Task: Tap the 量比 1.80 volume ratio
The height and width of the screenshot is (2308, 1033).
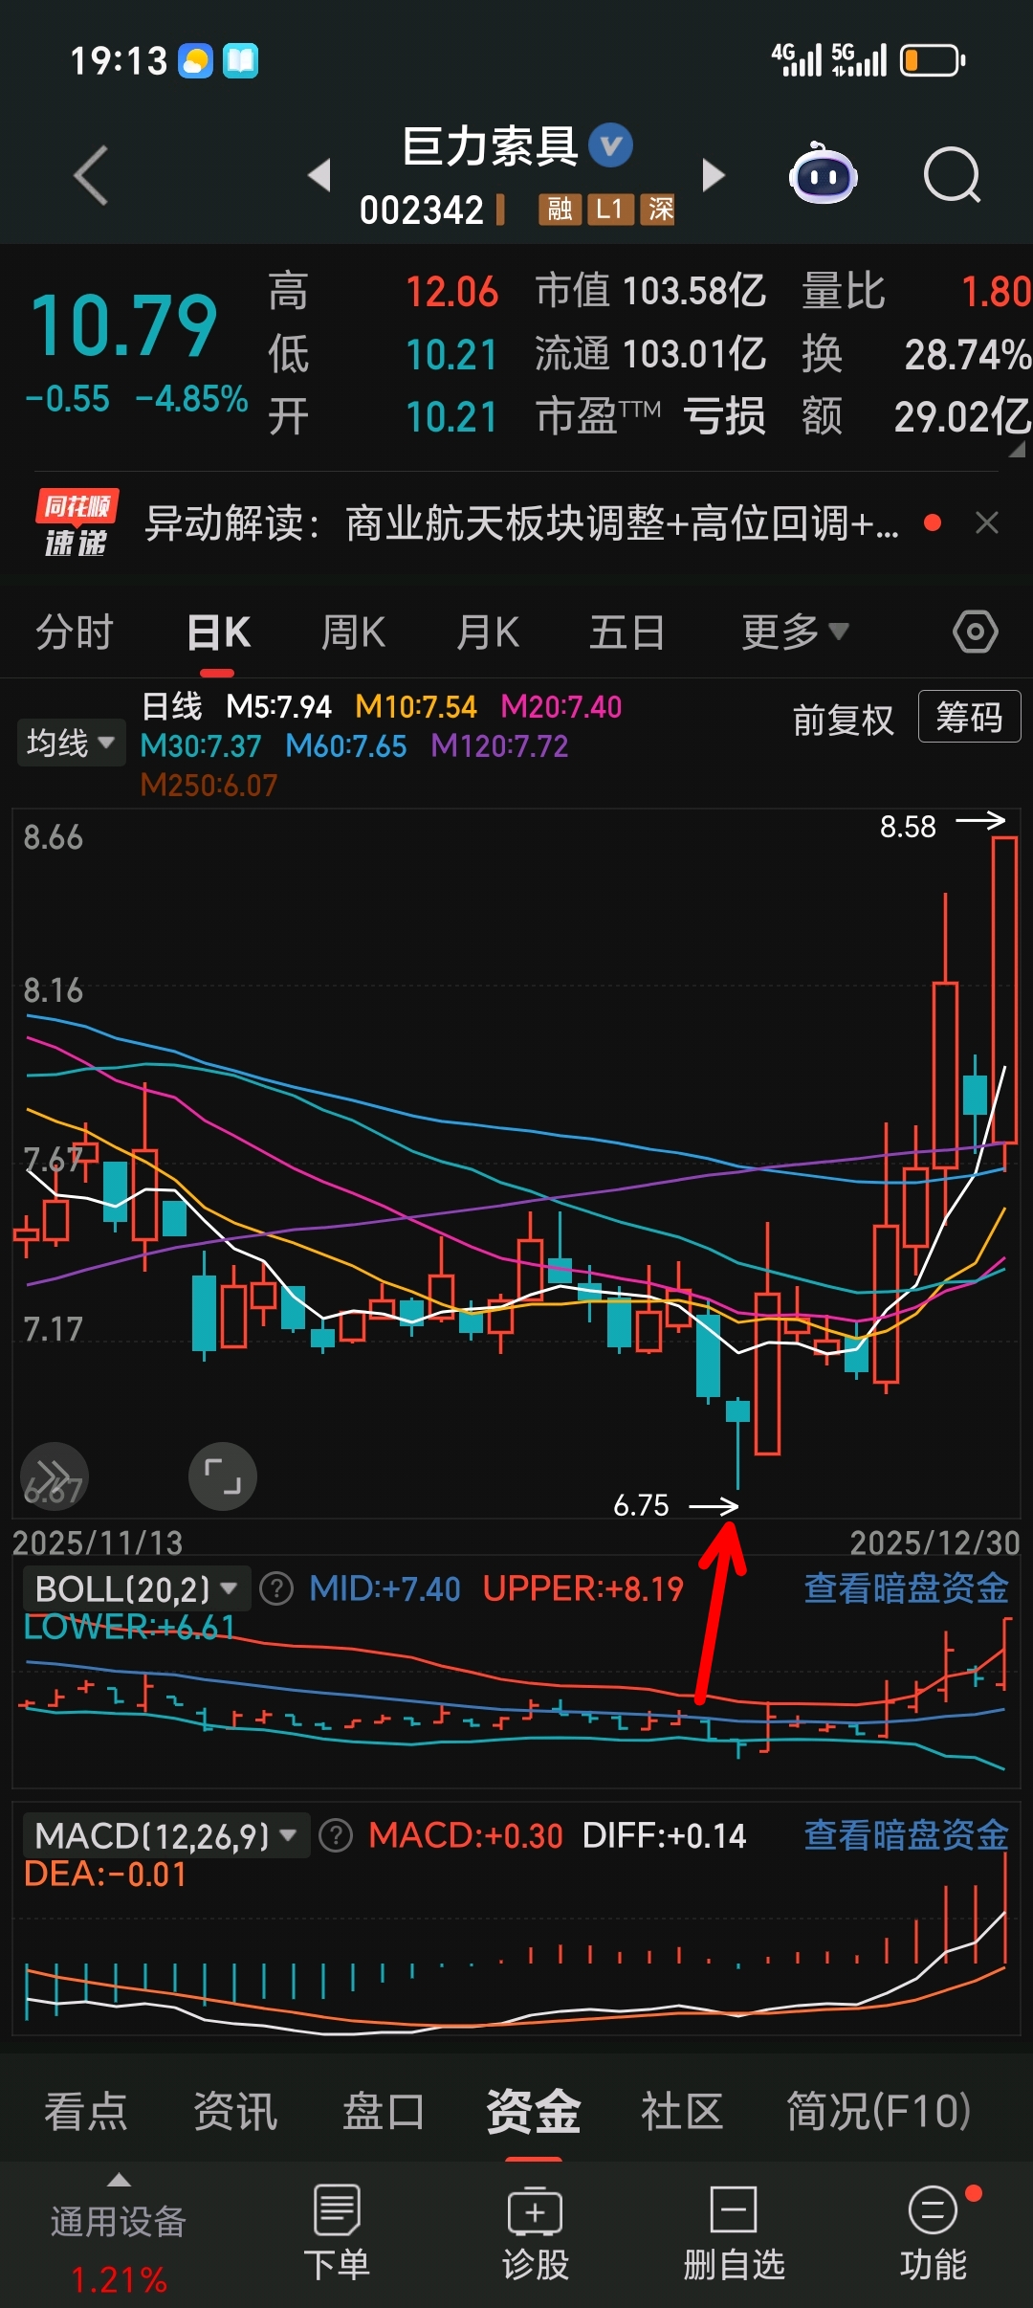Action: (x=916, y=291)
